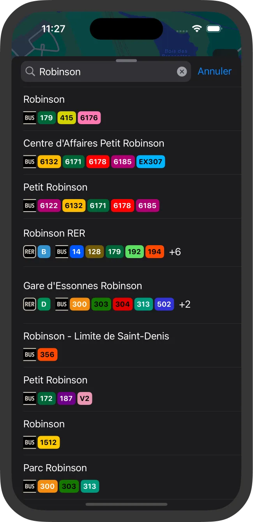Screen dimensions: 253x522
Task: Click inside the Robinson search field
Action: point(105,71)
